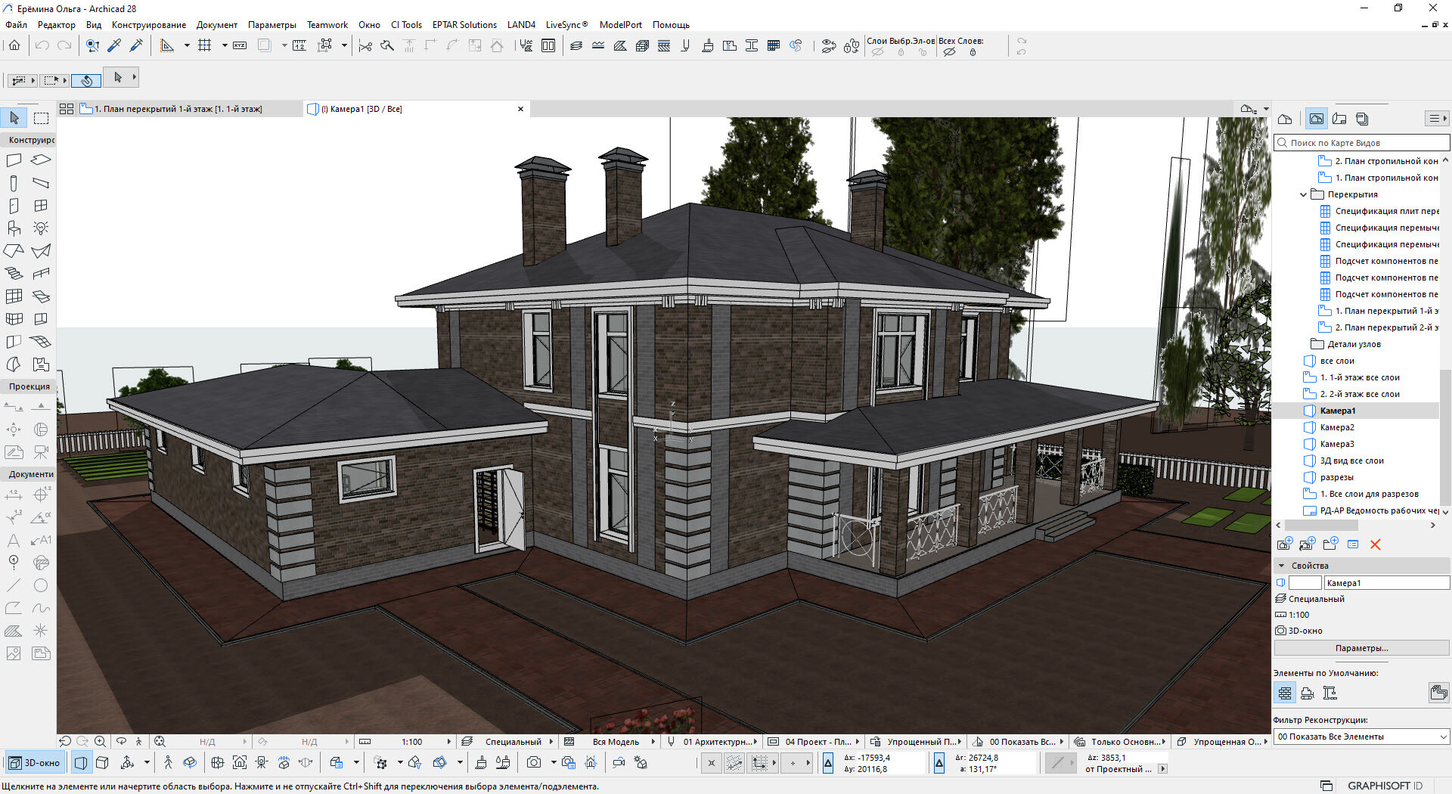
Task: Click the Pick Up Parameters eyedropper icon
Action: pyautogui.click(x=114, y=46)
